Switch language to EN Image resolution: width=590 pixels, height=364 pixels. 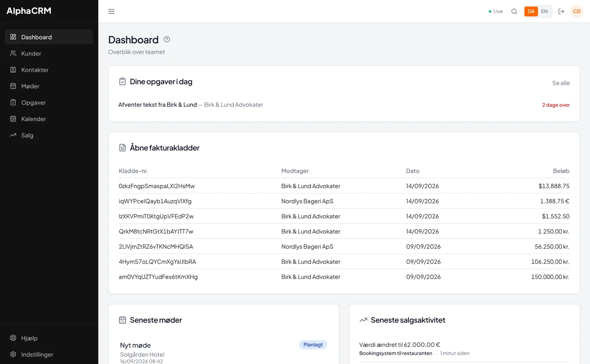point(545,11)
